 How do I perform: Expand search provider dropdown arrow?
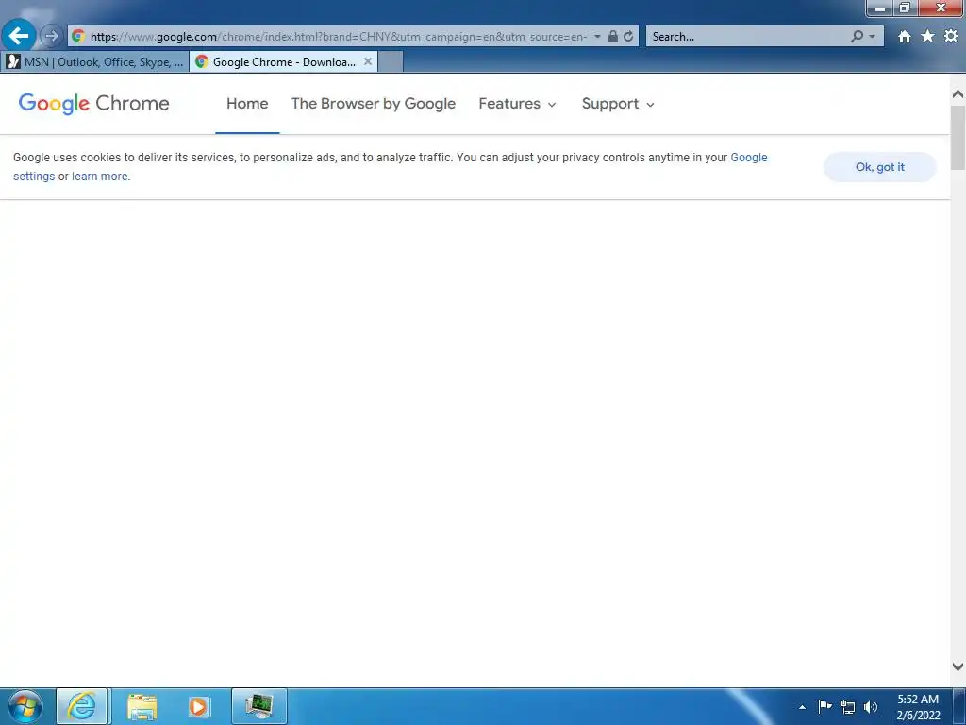click(x=872, y=37)
